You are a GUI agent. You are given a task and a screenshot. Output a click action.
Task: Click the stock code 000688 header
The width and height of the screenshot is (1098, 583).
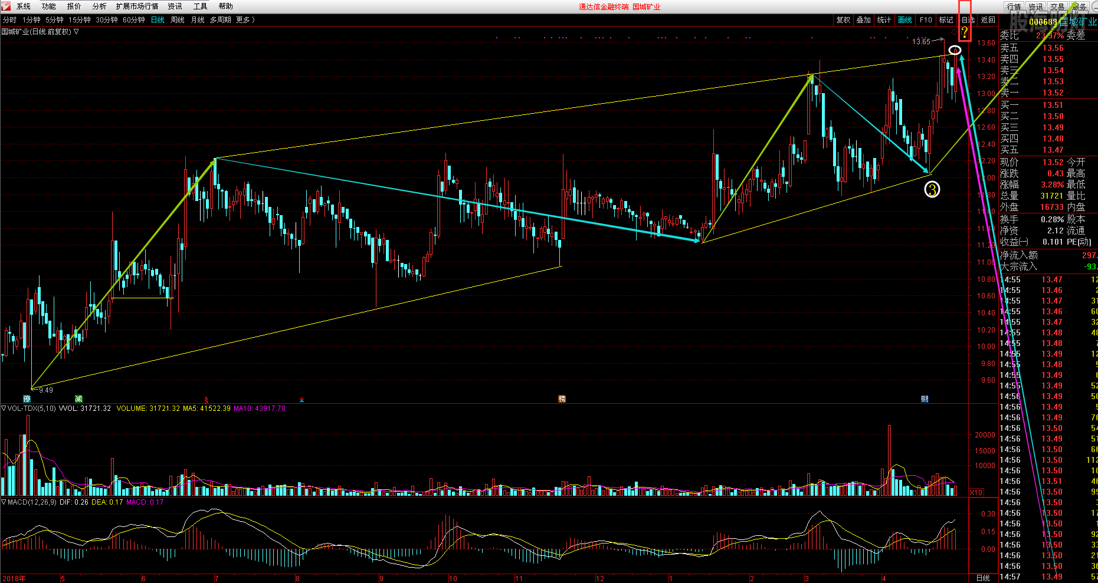pos(1043,22)
